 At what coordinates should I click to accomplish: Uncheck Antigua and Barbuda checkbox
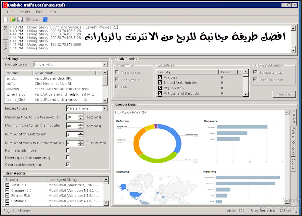160,93
